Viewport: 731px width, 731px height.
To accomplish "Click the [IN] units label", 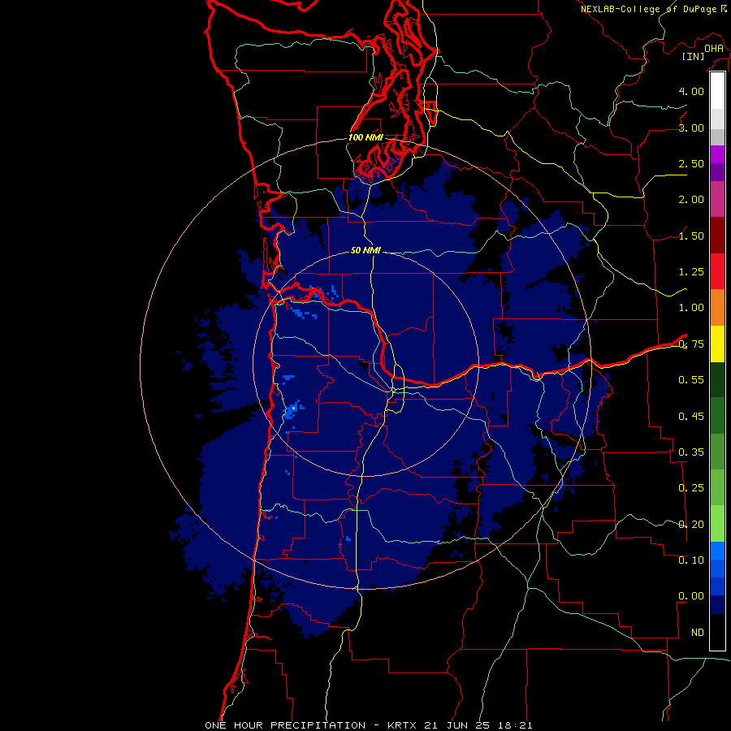I will coord(693,56).
